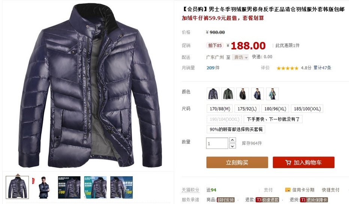This screenshot has width=349, height=204.
Task: Select the green jacket color swatch
Action: (228, 94)
